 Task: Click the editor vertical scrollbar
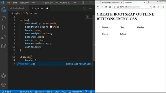(94, 38)
